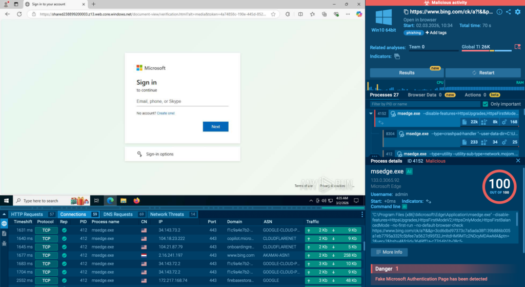Click the Restart button
This screenshot has width=525, height=287.
(483, 73)
